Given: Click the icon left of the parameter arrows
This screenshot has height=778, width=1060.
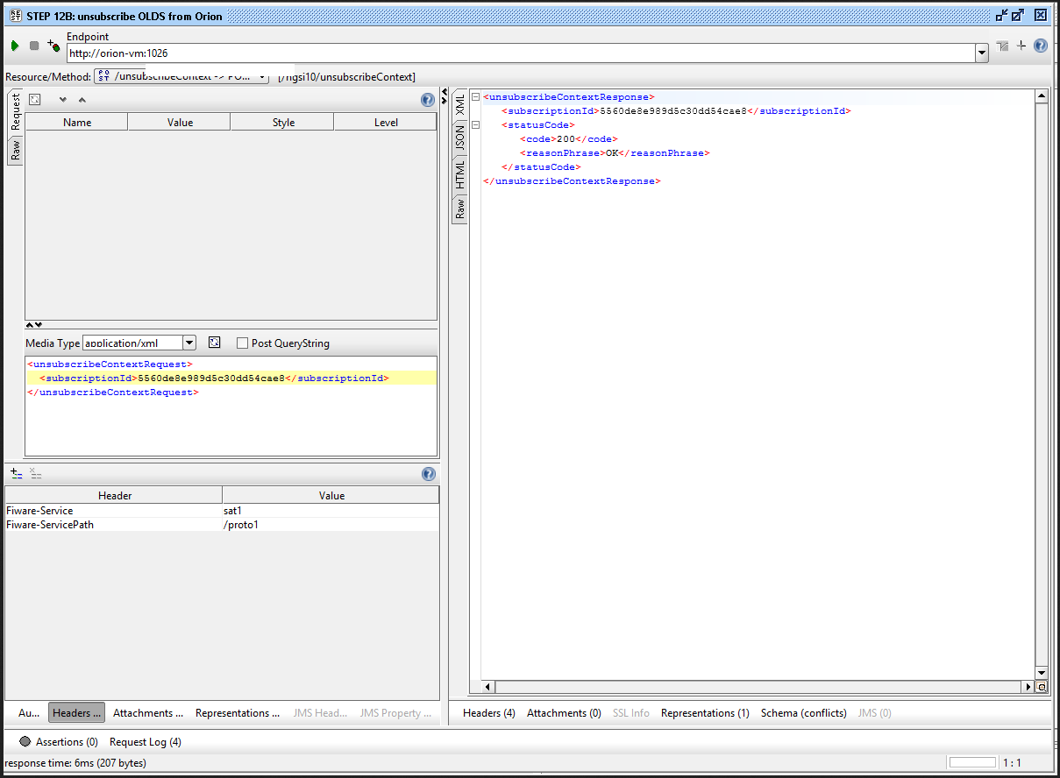Looking at the screenshot, I should 35,100.
